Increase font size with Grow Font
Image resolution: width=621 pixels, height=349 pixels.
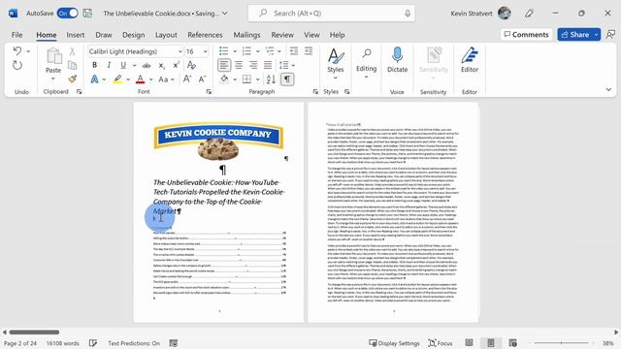pos(187,79)
